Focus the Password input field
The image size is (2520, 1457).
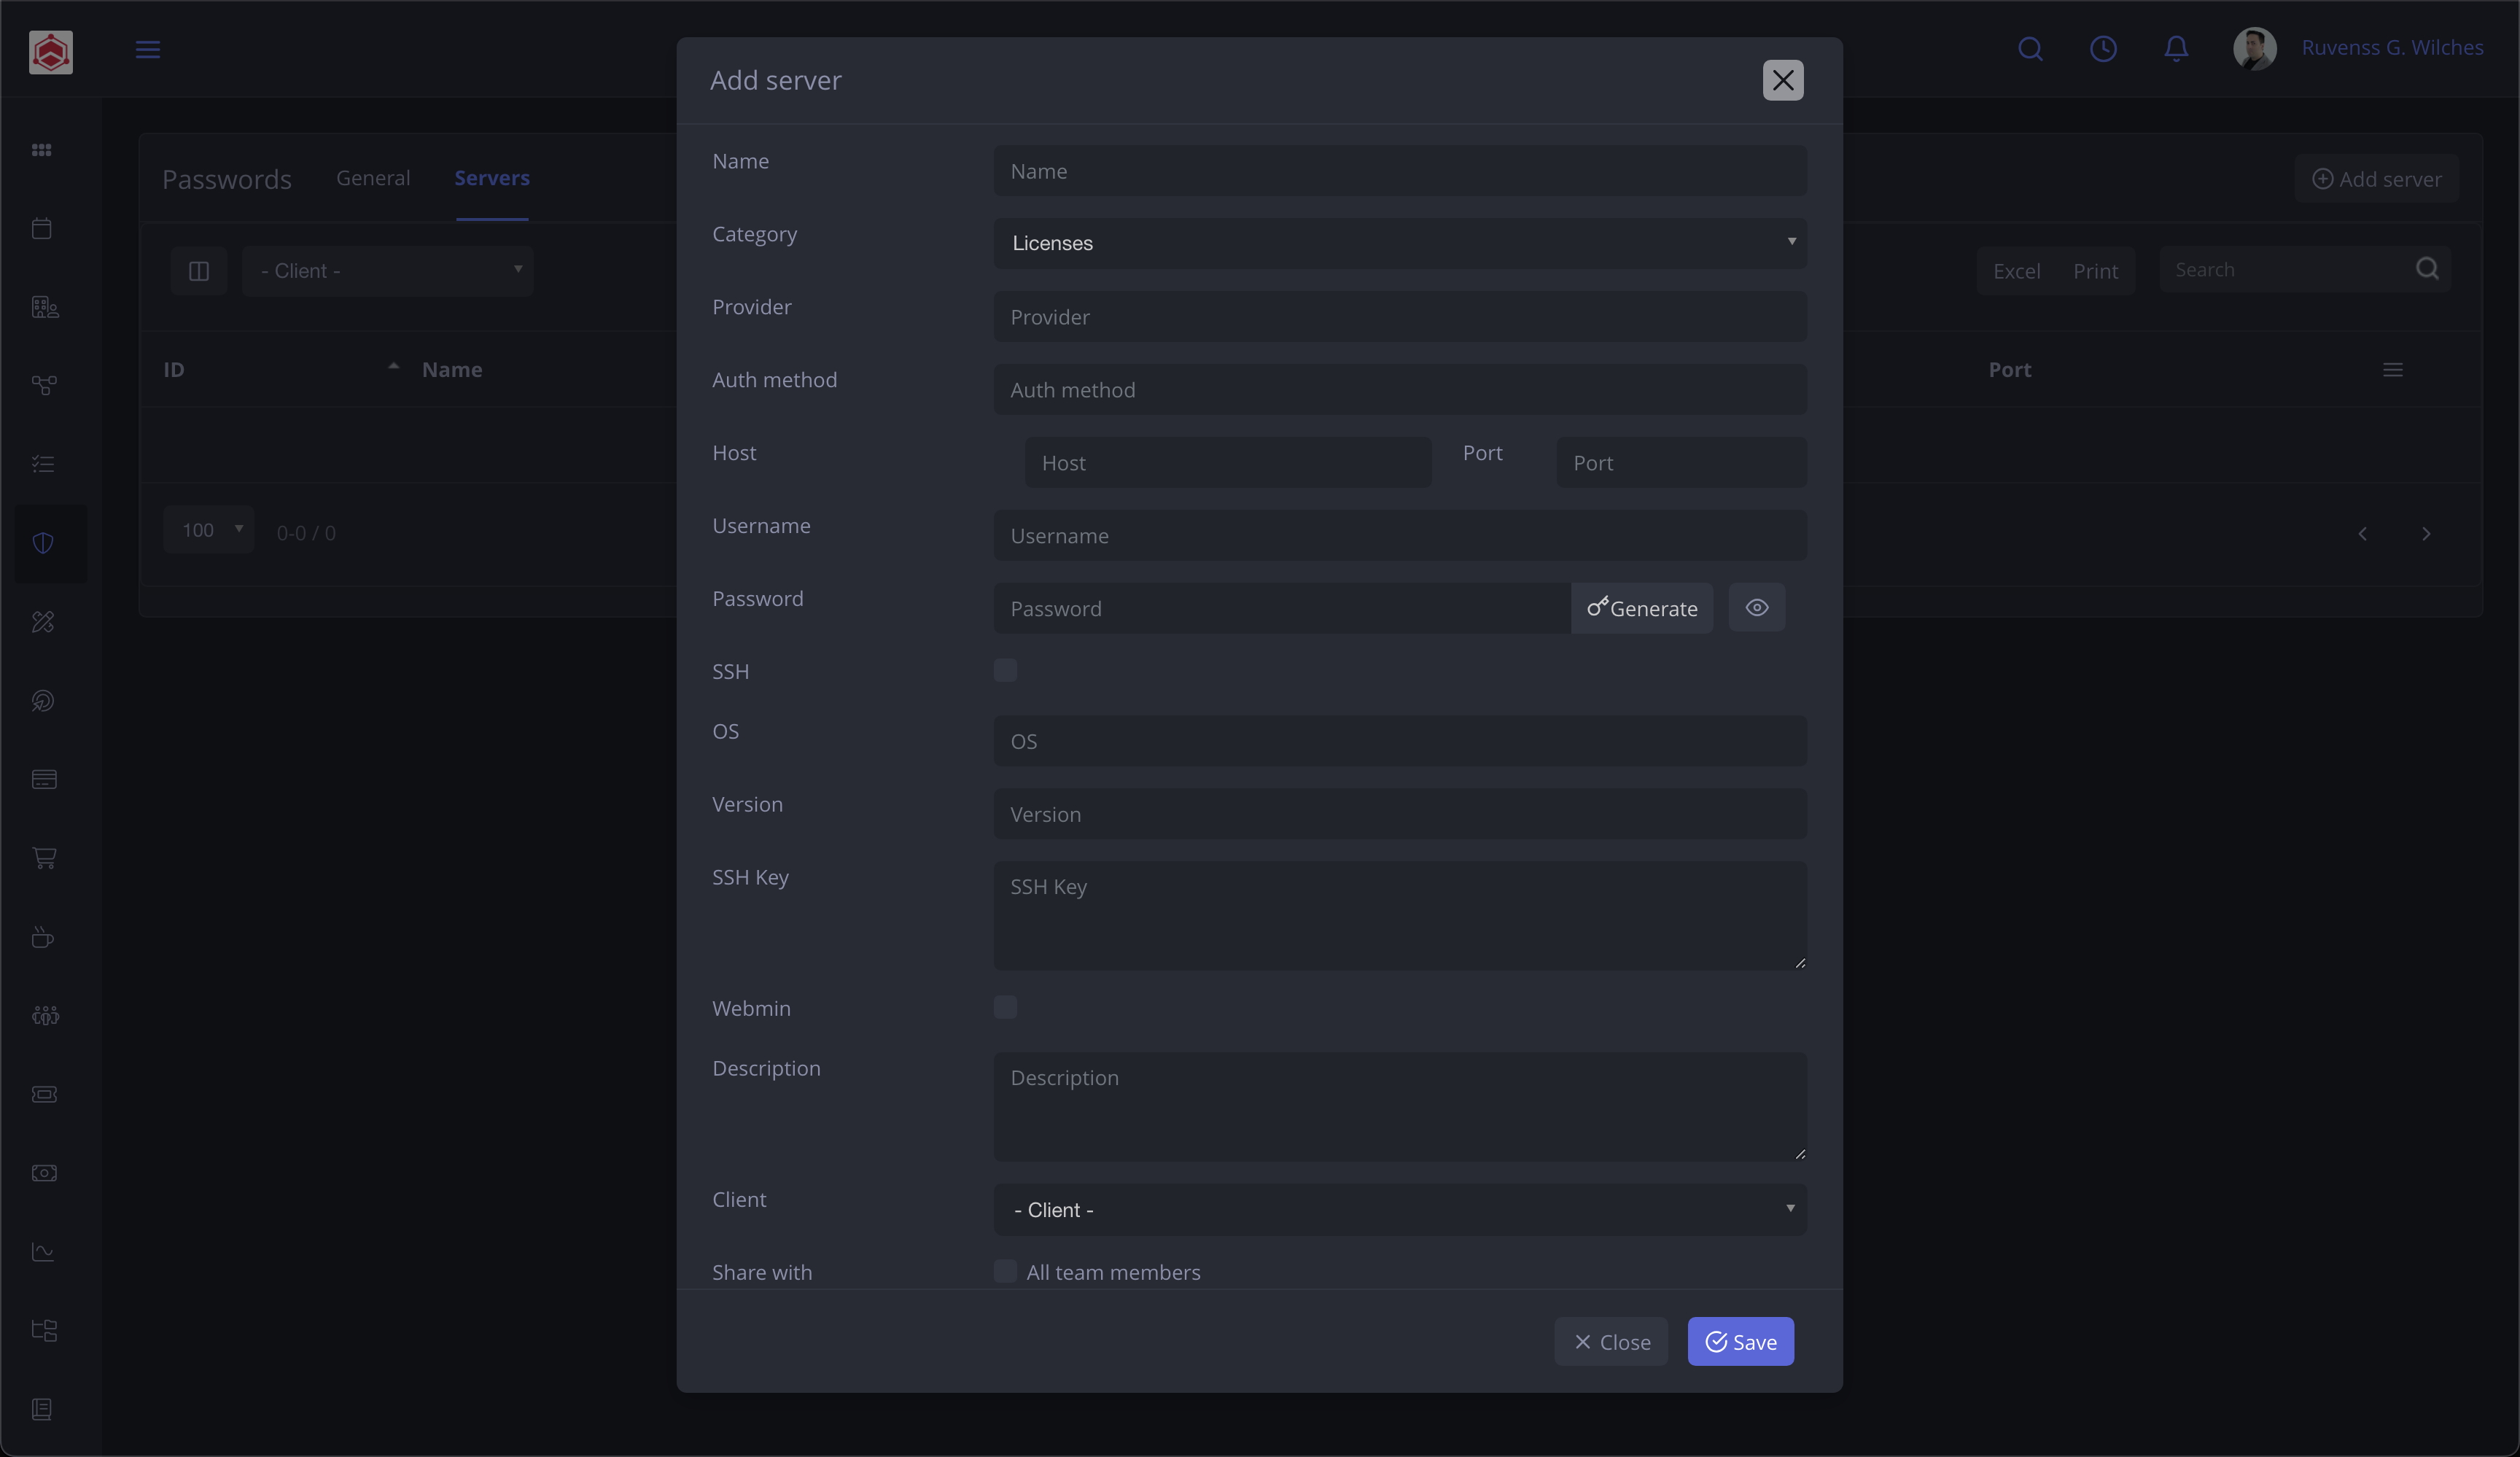(1282, 608)
